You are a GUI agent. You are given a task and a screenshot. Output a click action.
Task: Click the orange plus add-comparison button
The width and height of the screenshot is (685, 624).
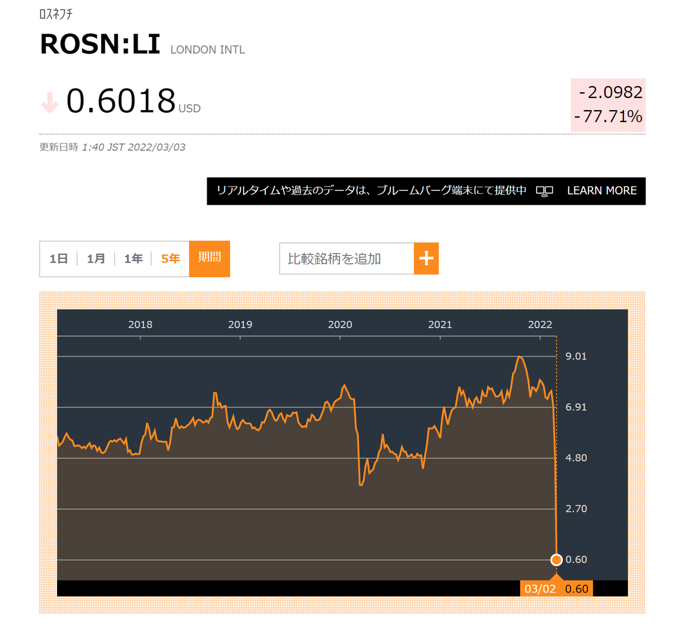click(x=426, y=258)
